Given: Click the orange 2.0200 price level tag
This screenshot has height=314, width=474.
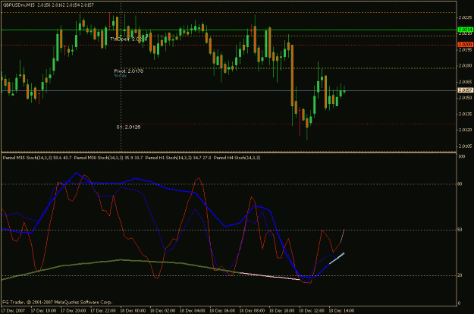Looking at the screenshot, I should pyautogui.click(x=466, y=45).
